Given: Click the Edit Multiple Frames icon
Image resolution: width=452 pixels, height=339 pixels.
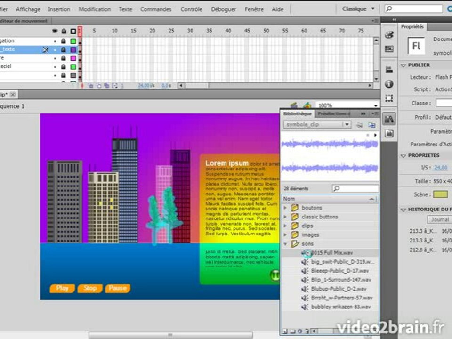Looking at the screenshot, I should (107, 86).
